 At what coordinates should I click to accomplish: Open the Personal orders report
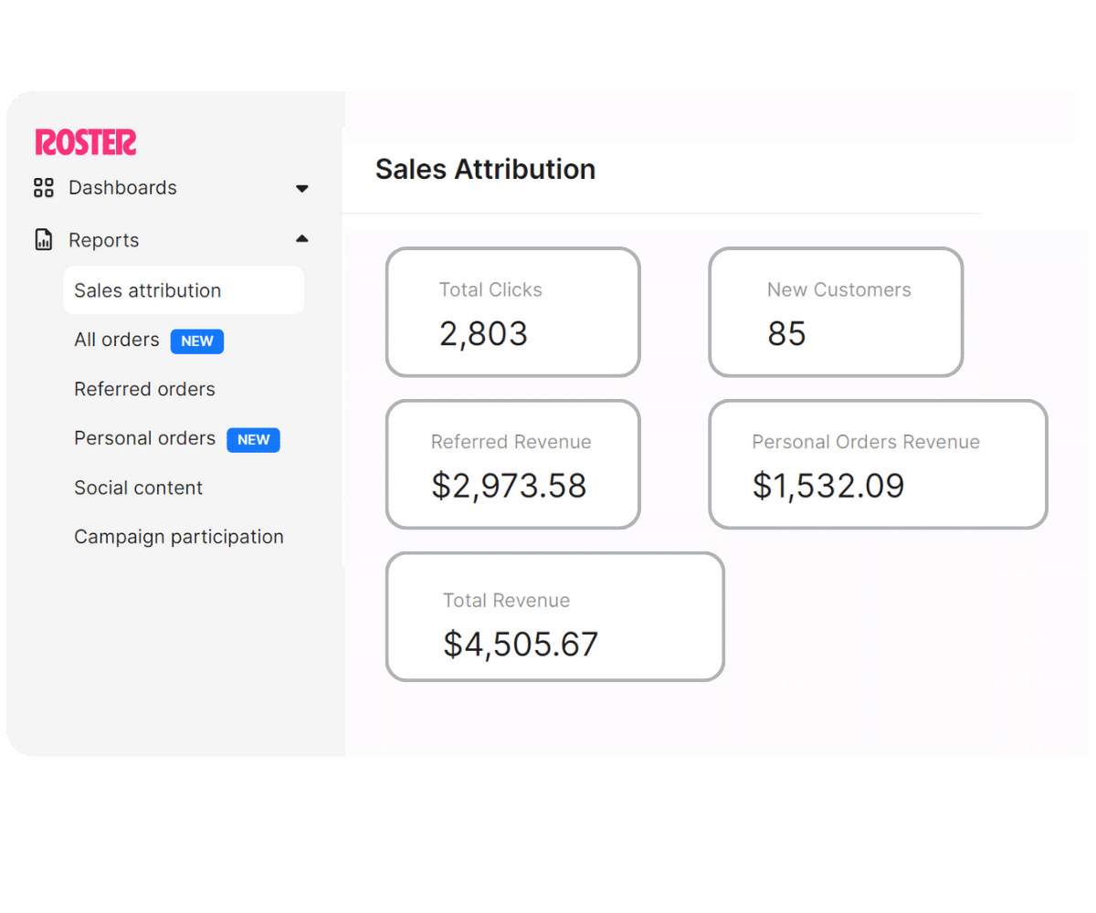click(x=144, y=438)
